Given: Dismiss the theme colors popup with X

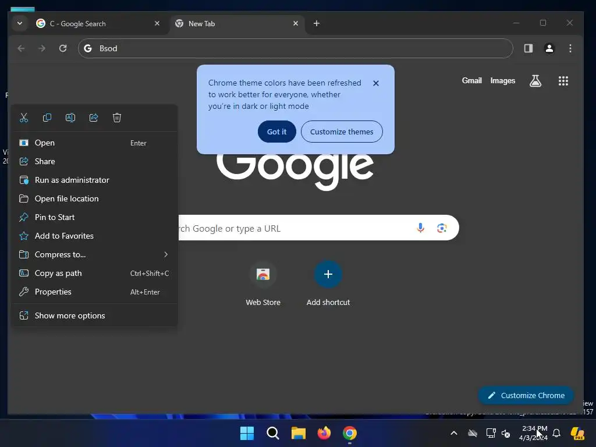Looking at the screenshot, I should click(x=376, y=83).
